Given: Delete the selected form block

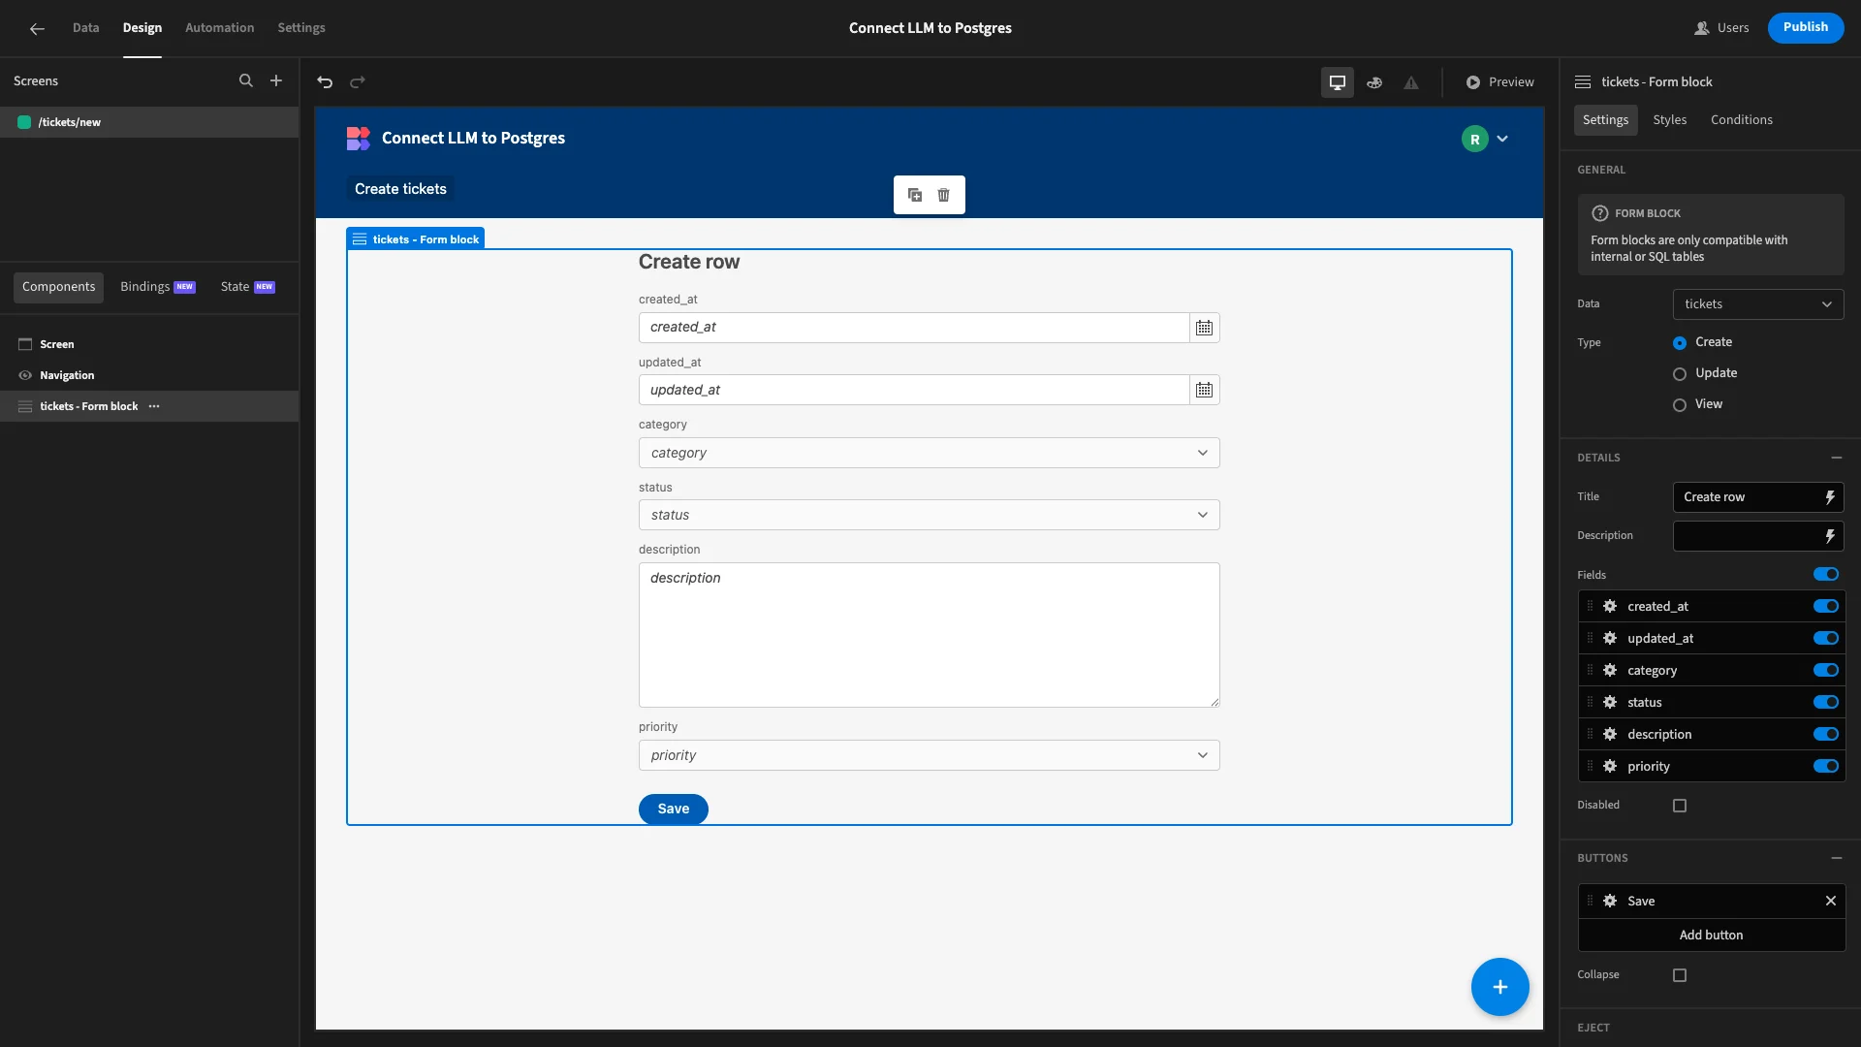Looking at the screenshot, I should coord(944,195).
